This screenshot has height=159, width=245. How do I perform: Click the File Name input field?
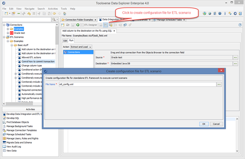(x=138, y=85)
